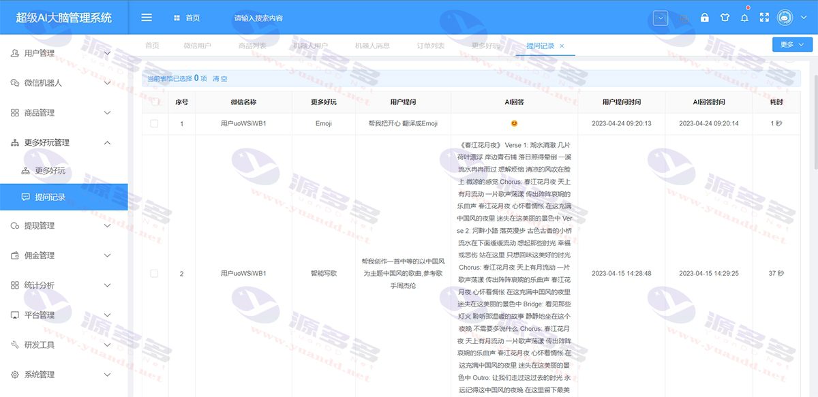Click the 帮我把开心 翻译成Emoji question cell
This screenshot has width=818, height=397.
pos(403,124)
